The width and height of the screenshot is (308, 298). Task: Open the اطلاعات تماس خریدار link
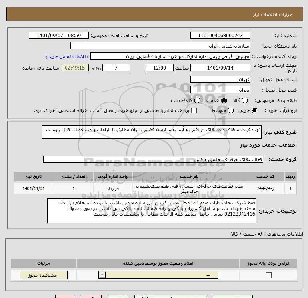tap(67, 56)
